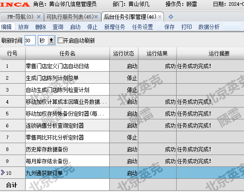Open 新增任务 from the toolbar
Image resolution: width=244 pixels, height=192 pixels.
click(115, 27)
